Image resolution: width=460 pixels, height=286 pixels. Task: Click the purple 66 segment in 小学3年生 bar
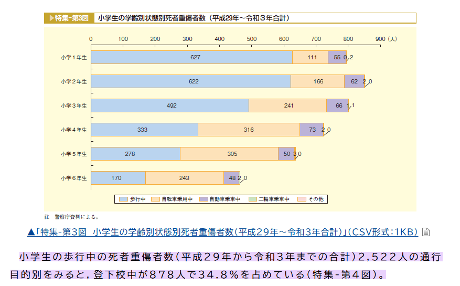[x=337, y=105]
